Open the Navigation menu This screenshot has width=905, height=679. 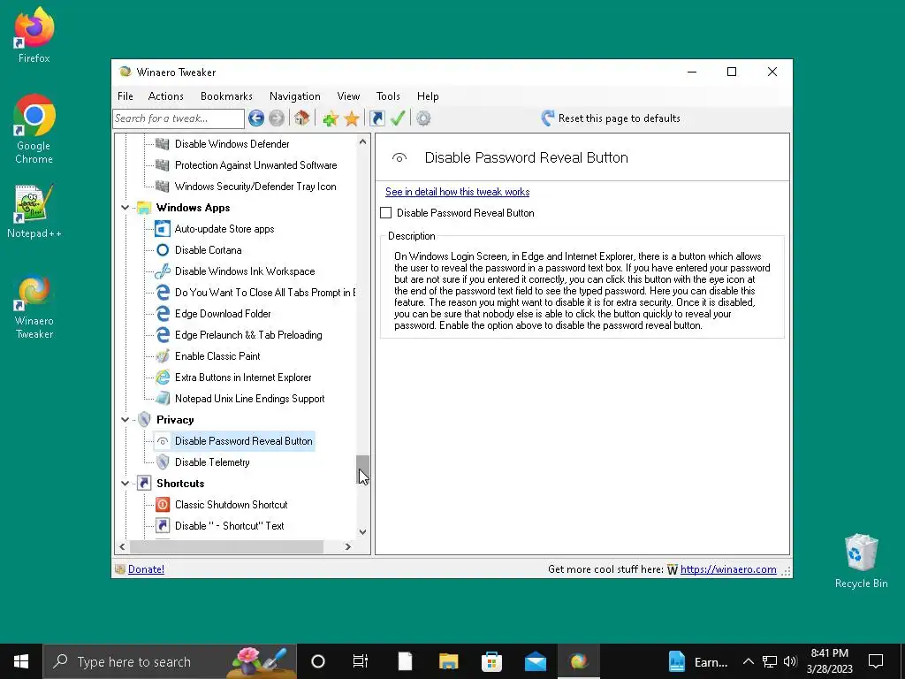295,96
